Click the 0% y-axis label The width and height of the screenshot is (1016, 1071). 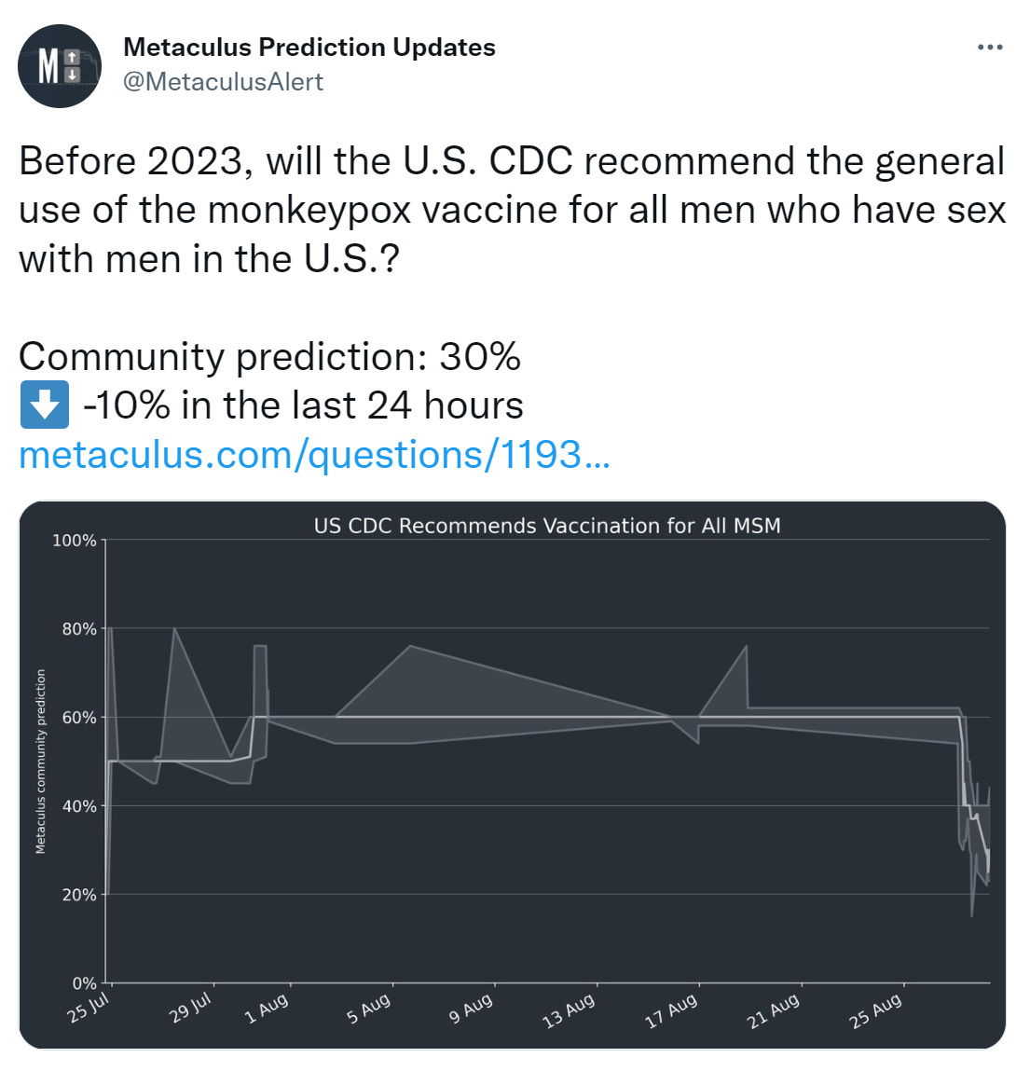coord(84,983)
